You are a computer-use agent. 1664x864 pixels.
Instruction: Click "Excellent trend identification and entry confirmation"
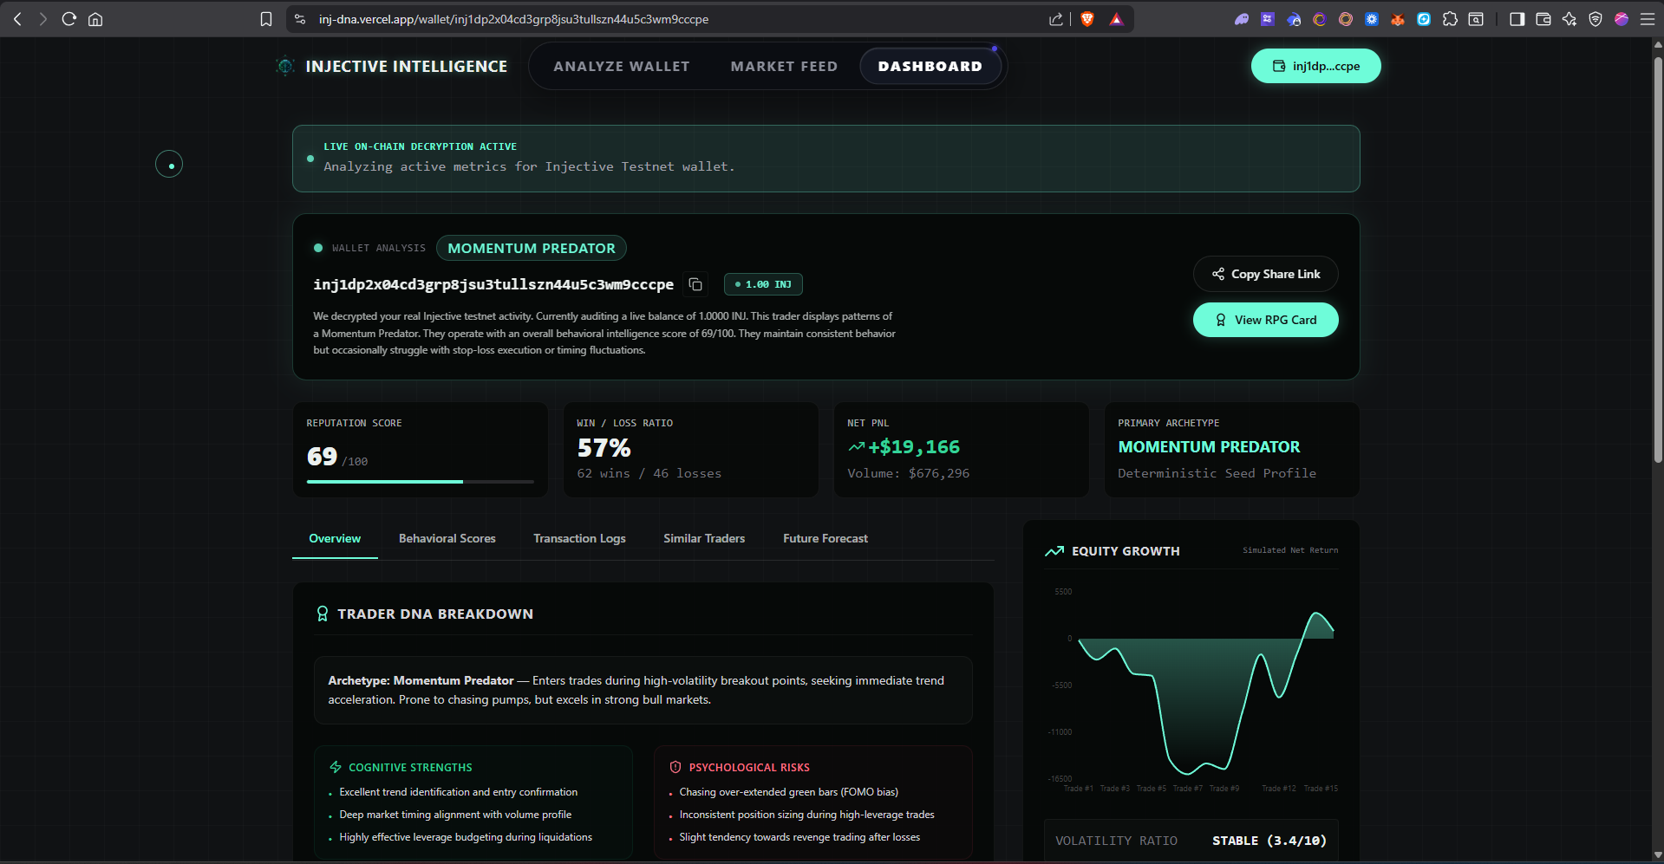pyautogui.click(x=459, y=792)
